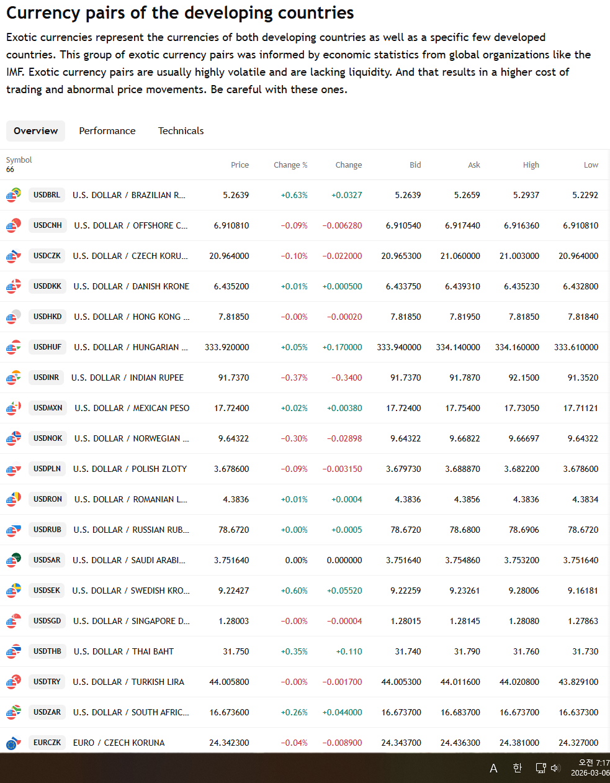
Task: Click the USDZAR currency pair flag icon
Action: [14, 712]
